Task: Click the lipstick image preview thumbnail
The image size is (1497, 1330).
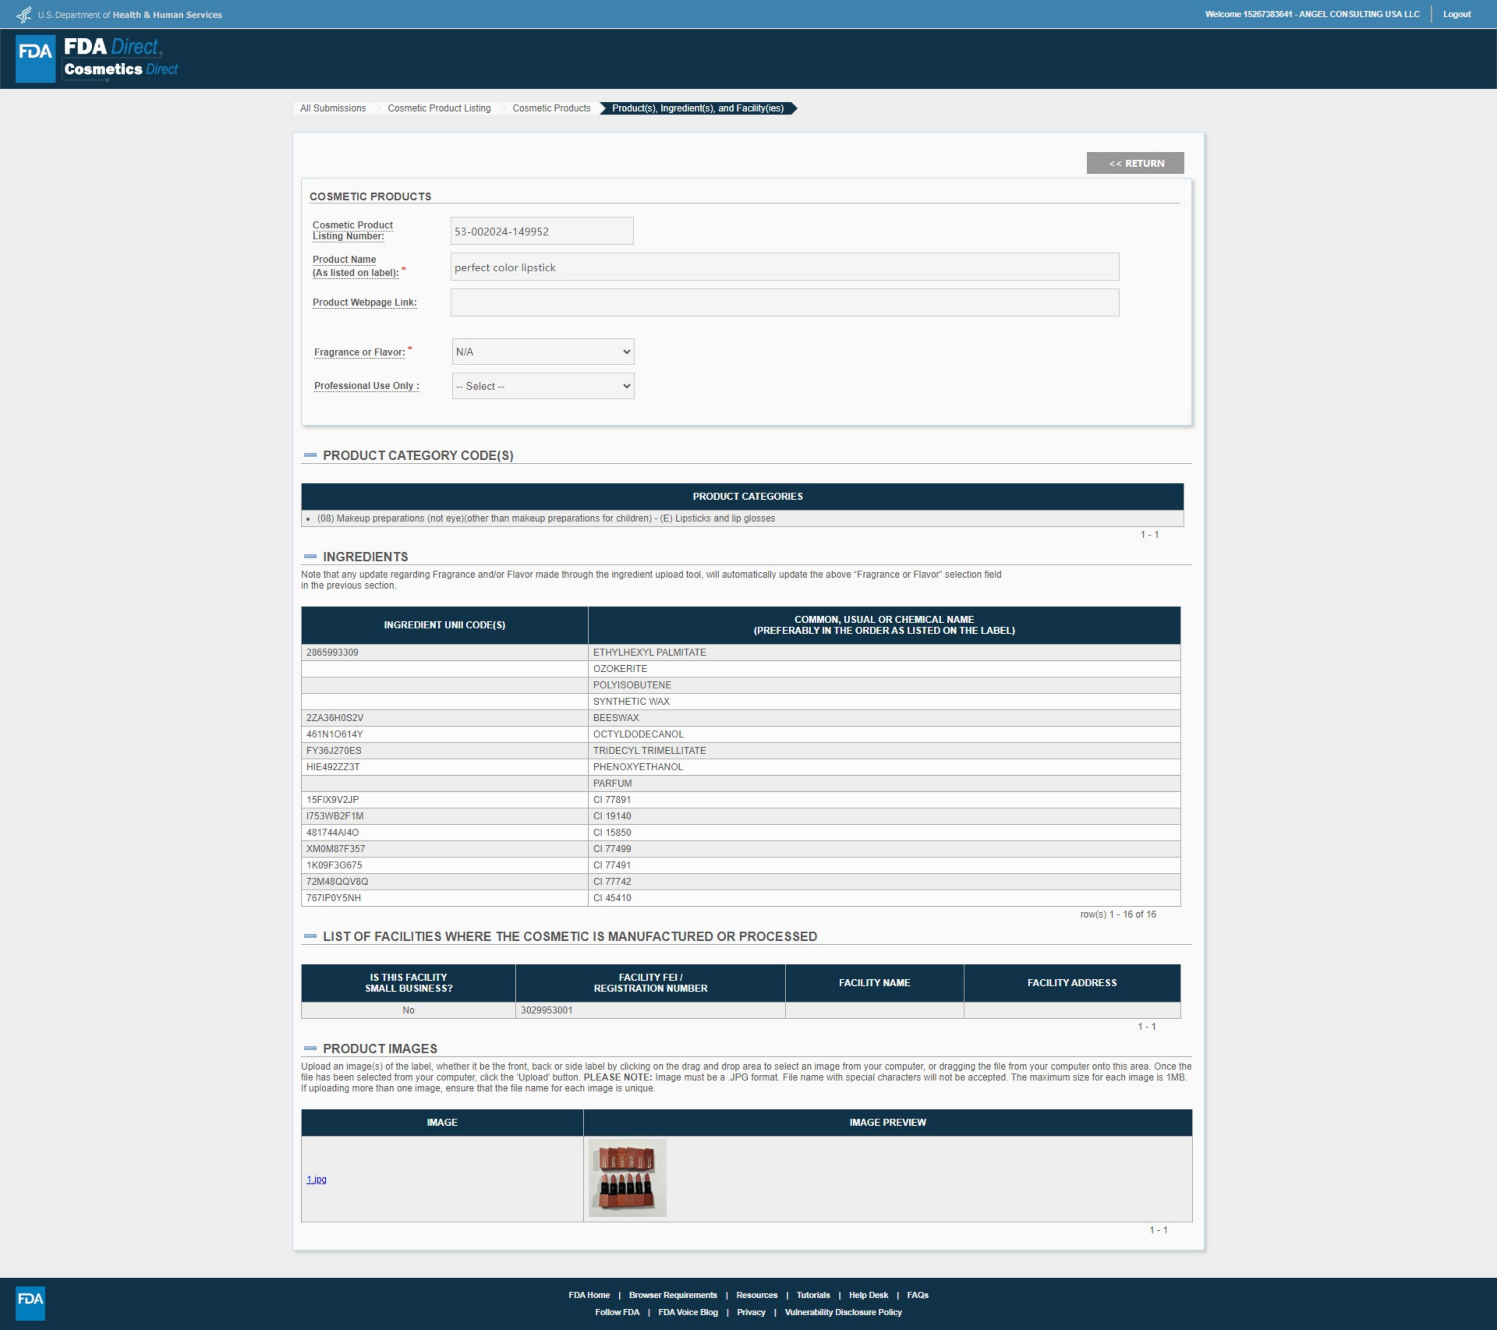Action: pos(627,1178)
